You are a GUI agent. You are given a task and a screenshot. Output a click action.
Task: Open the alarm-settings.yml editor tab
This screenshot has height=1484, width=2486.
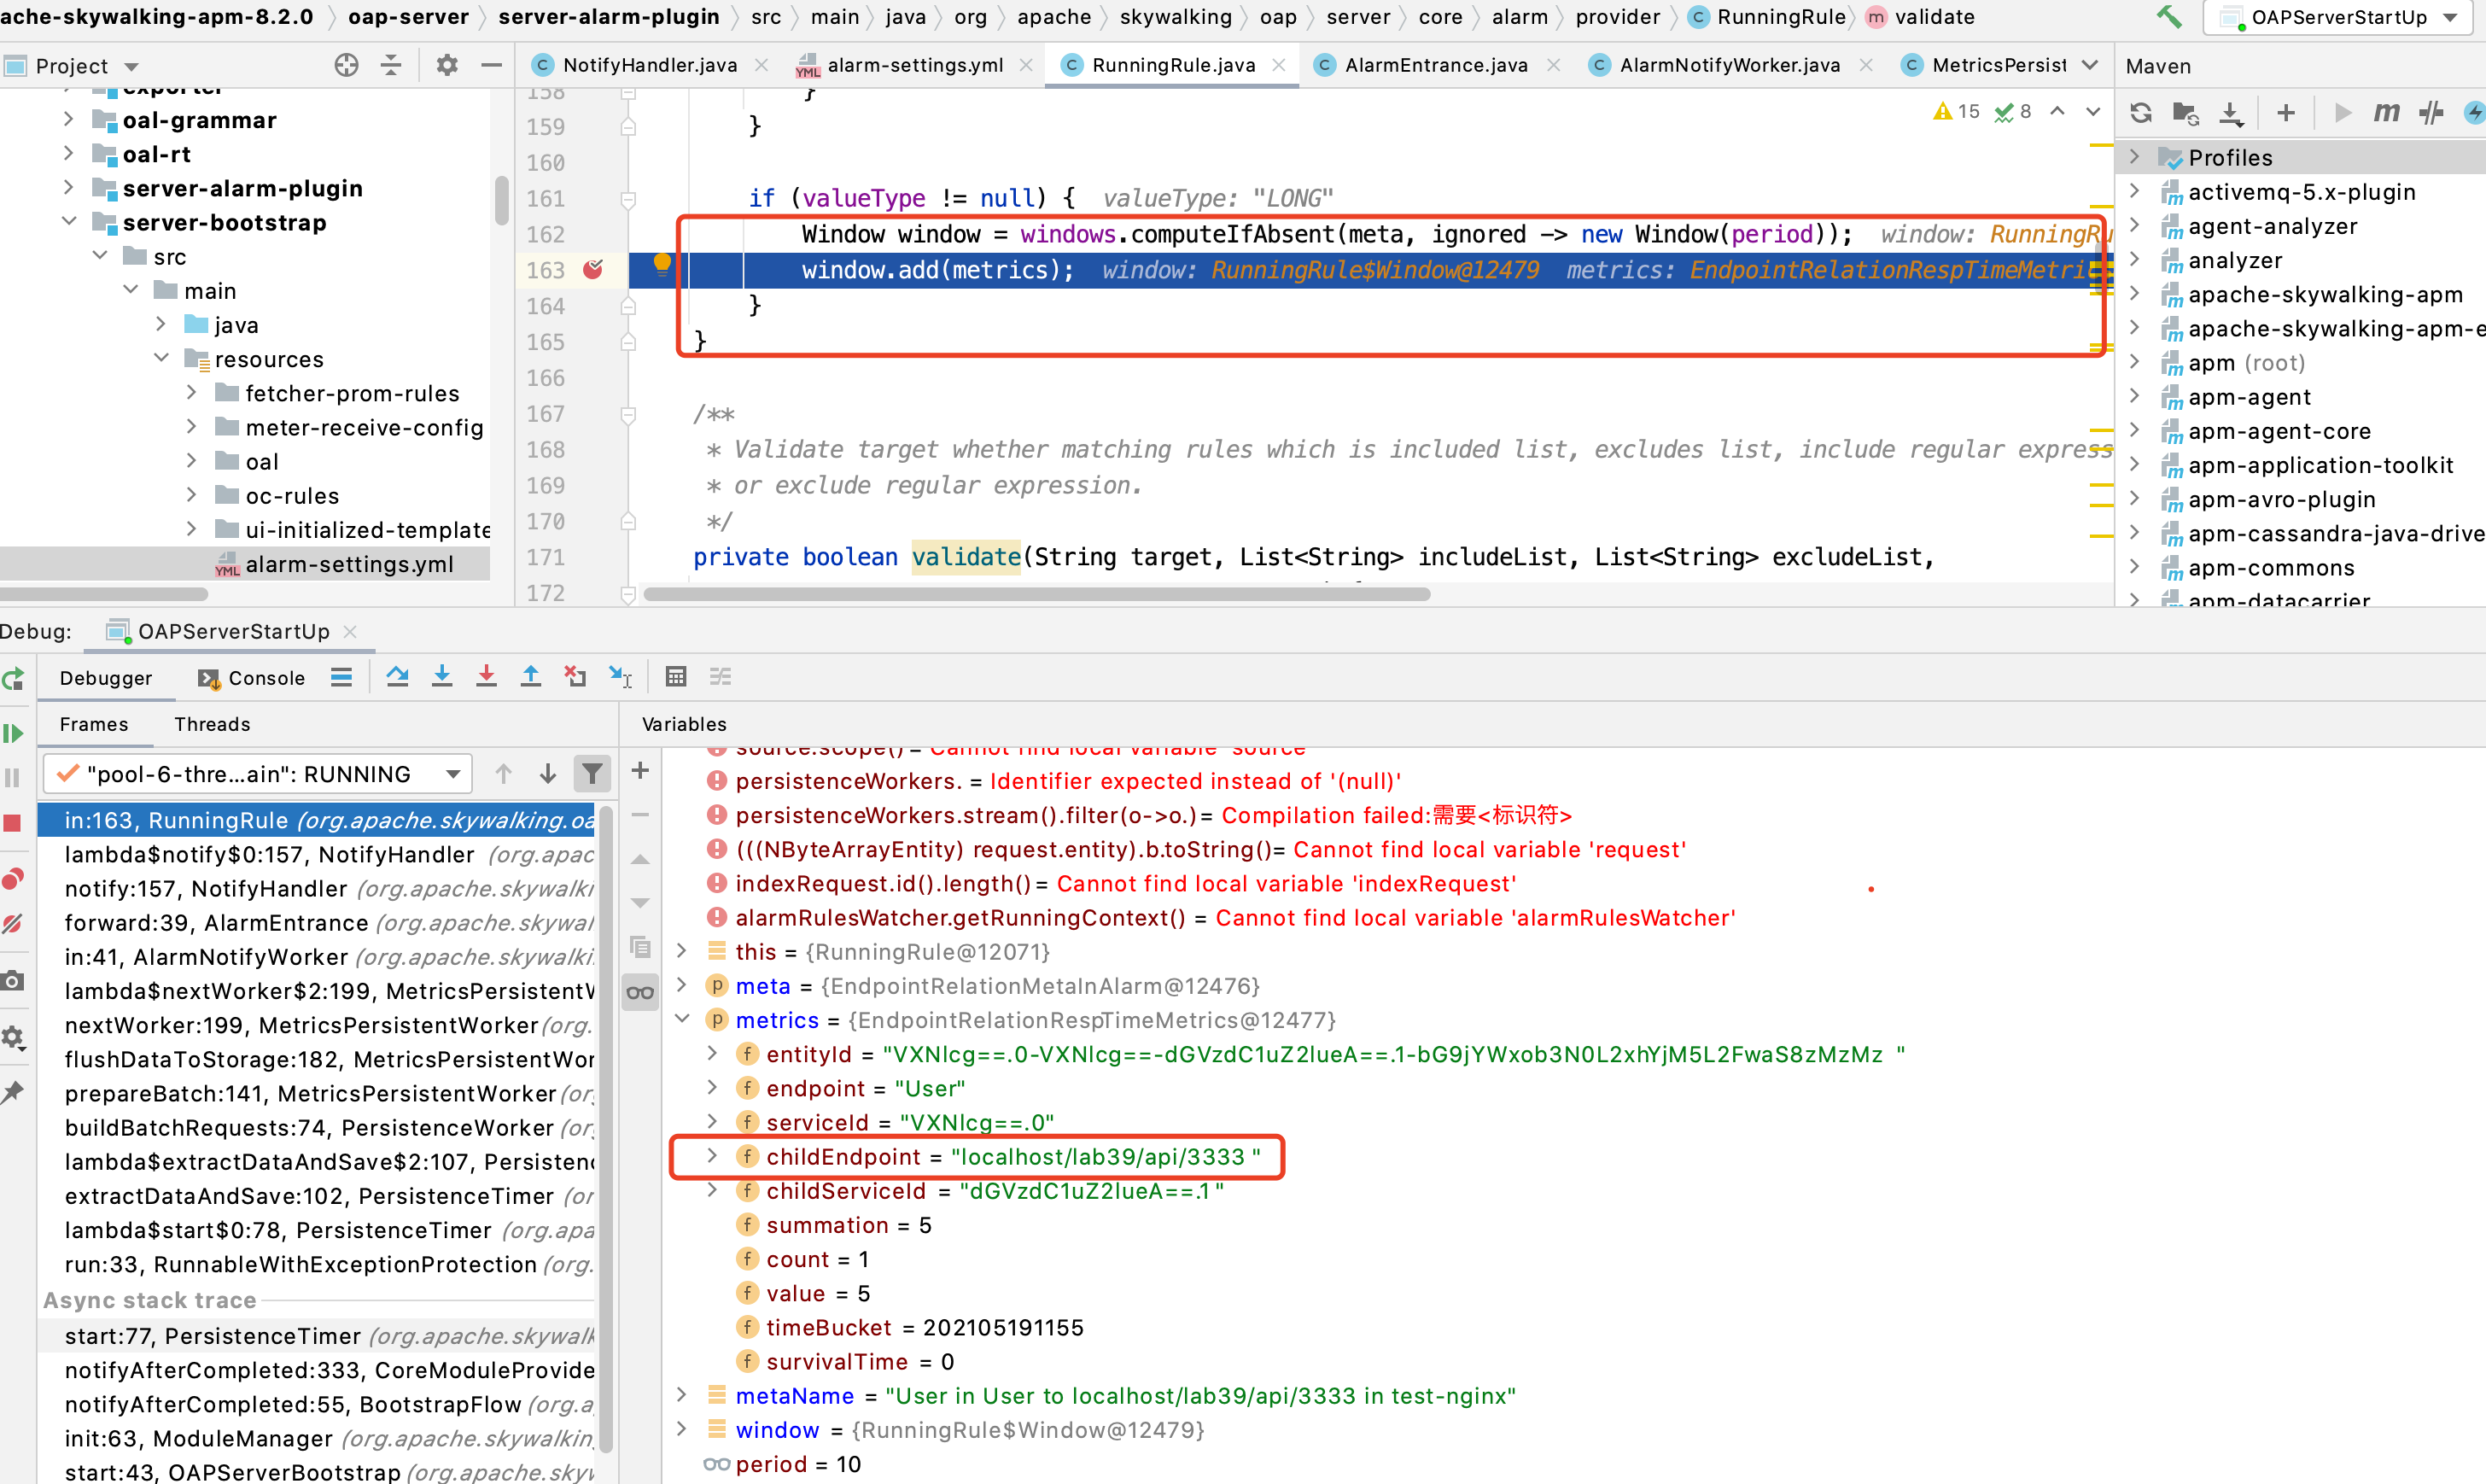(x=912, y=64)
